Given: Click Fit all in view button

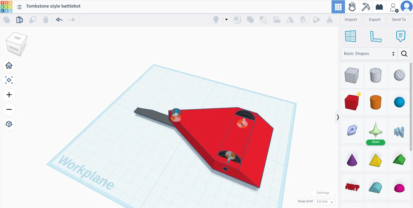Looking at the screenshot, I should pyautogui.click(x=9, y=80).
